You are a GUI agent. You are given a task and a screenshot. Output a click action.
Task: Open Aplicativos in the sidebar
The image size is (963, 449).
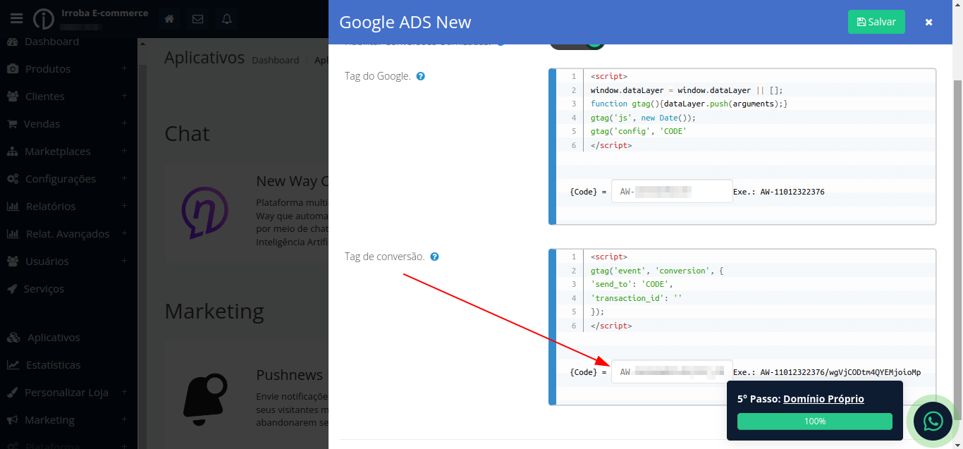[54, 338]
